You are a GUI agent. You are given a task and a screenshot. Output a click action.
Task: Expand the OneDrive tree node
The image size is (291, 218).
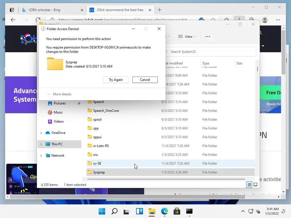click(x=41, y=133)
